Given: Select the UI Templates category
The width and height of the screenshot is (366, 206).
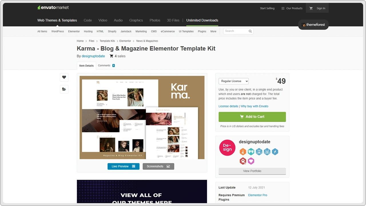Looking at the screenshot, I should coord(186,31).
